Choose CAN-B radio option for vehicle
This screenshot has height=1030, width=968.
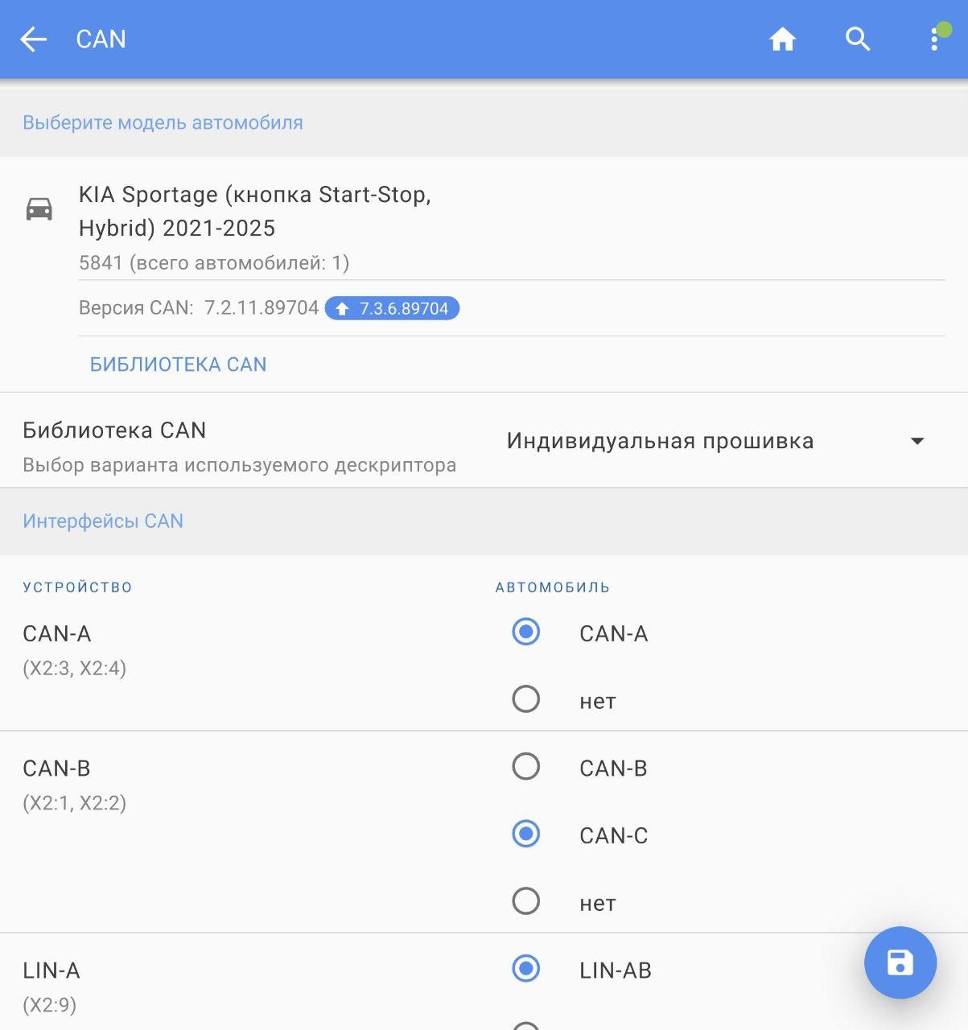point(526,767)
